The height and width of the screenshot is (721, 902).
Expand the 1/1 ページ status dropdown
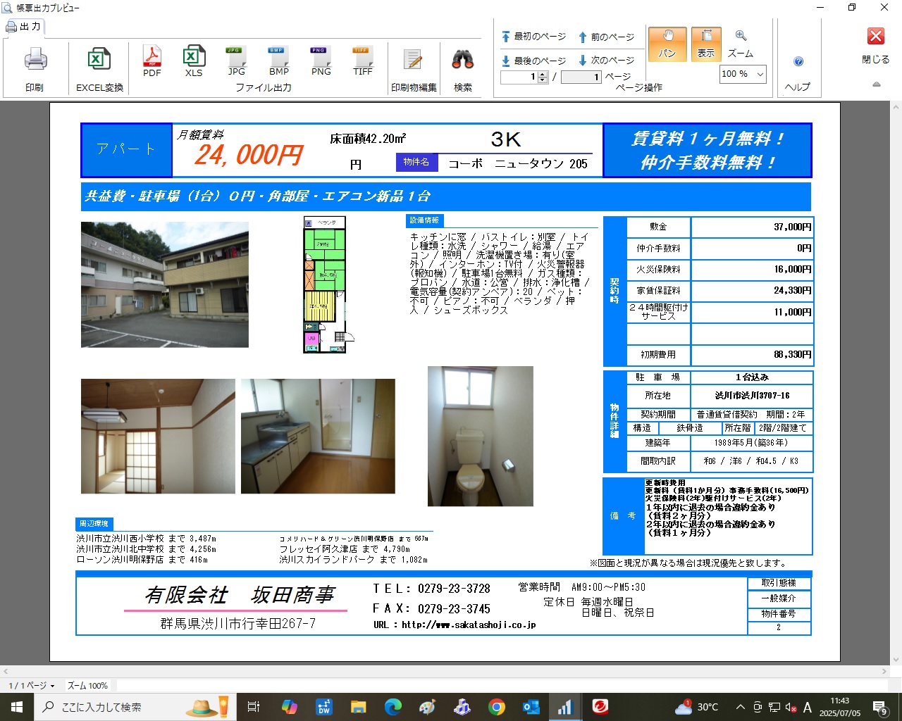pyautogui.click(x=32, y=685)
